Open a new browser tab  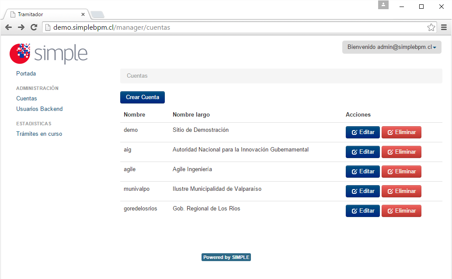pyautogui.click(x=97, y=14)
